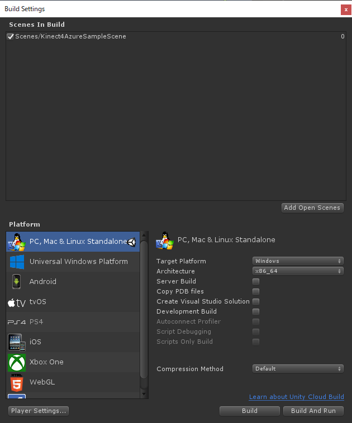This screenshot has height=423, width=352.
Task: Click the WebGL HTML5 icon
Action: 16,382
